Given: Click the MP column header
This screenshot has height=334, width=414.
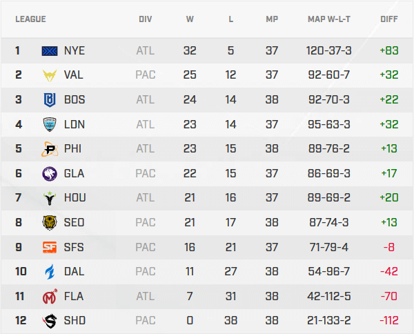Looking at the screenshot, I should point(272,19).
